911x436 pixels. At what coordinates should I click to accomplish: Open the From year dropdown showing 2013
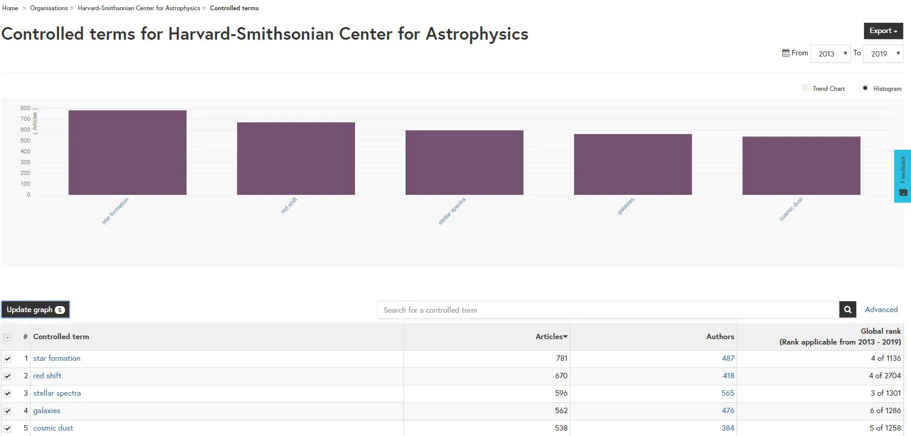coord(830,54)
